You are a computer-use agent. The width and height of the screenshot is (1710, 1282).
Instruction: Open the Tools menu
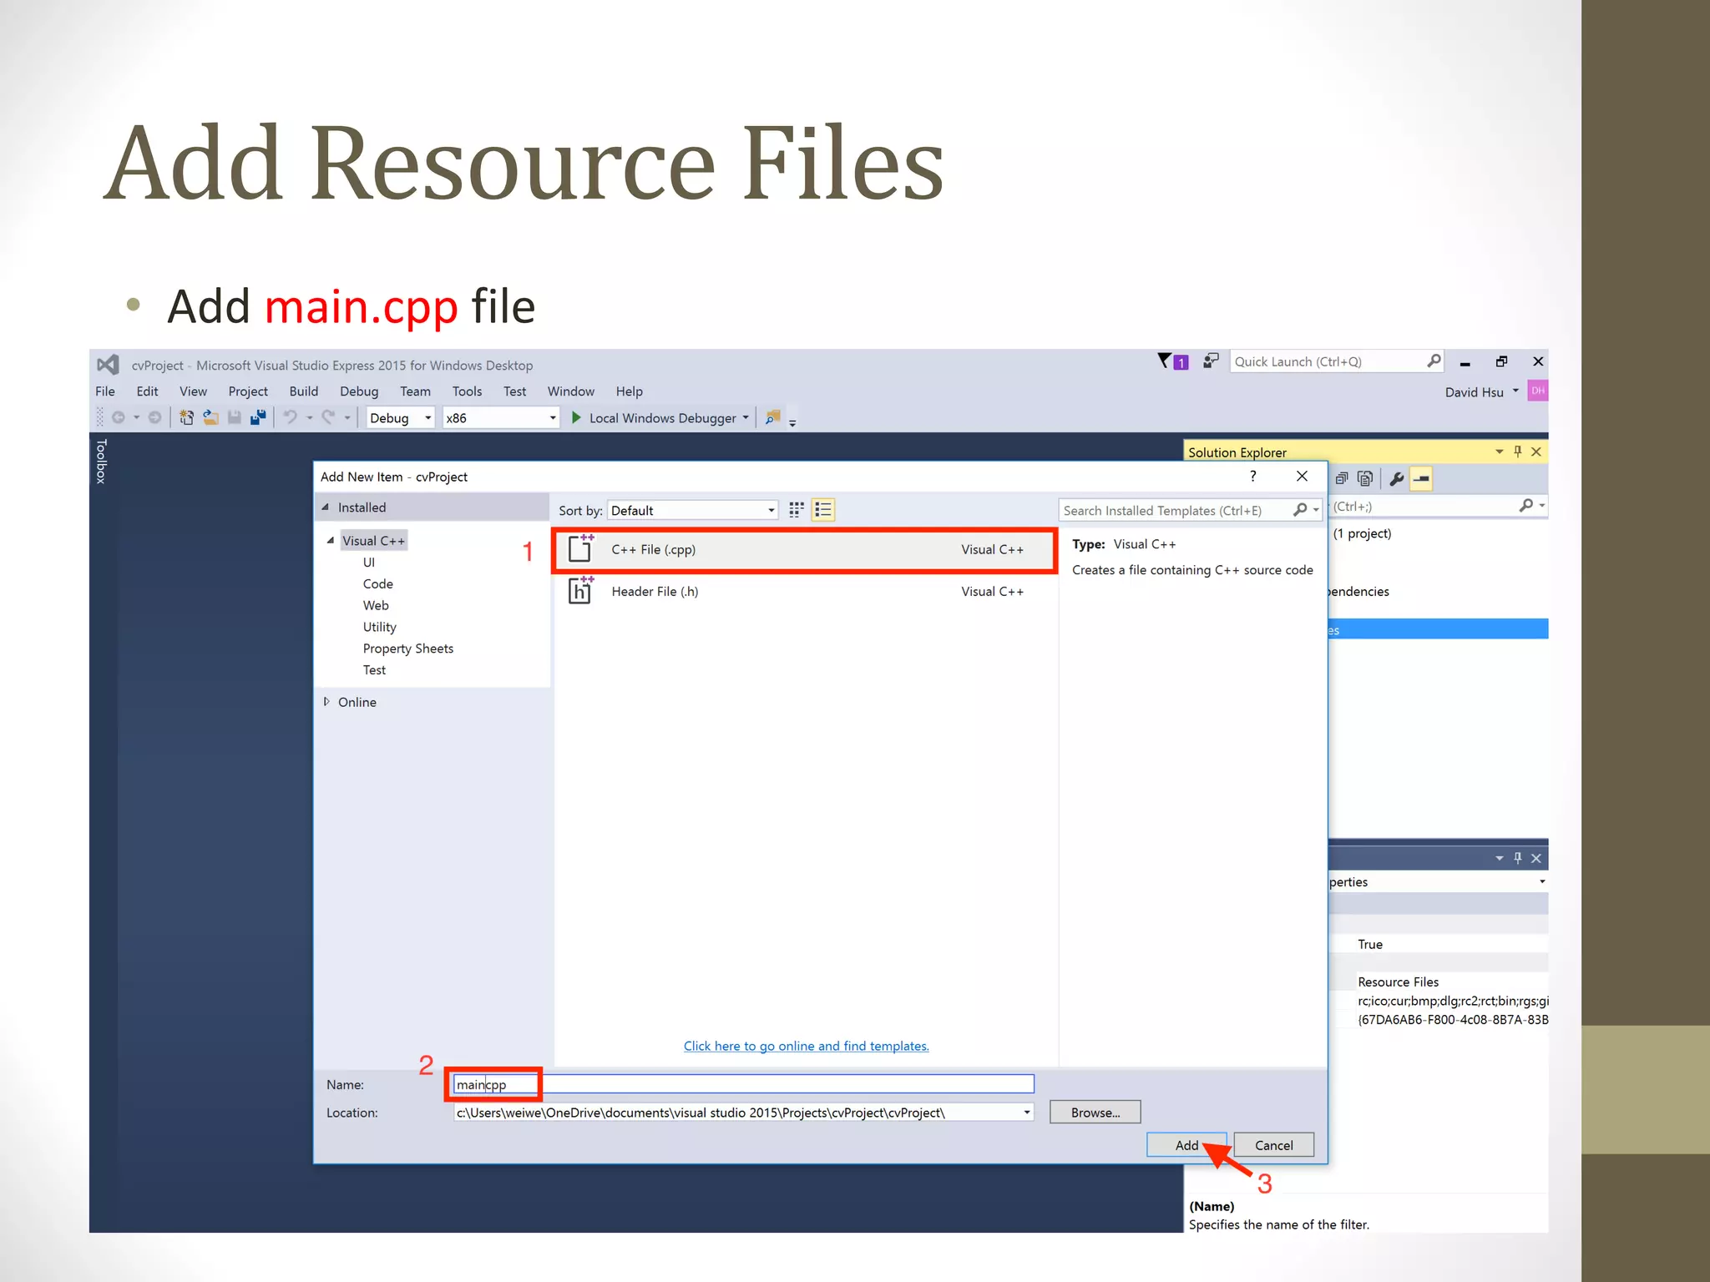pos(467,391)
